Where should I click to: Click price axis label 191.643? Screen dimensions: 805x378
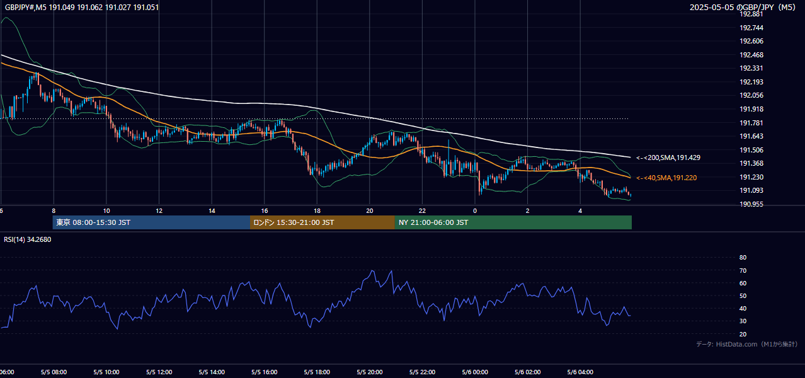point(752,136)
